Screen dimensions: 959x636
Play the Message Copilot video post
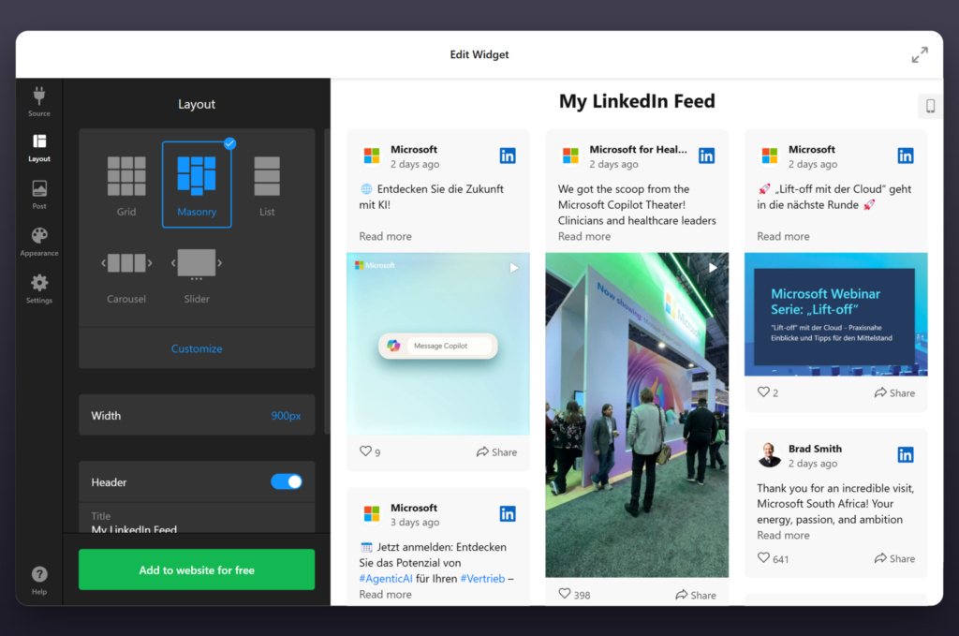pos(513,267)
